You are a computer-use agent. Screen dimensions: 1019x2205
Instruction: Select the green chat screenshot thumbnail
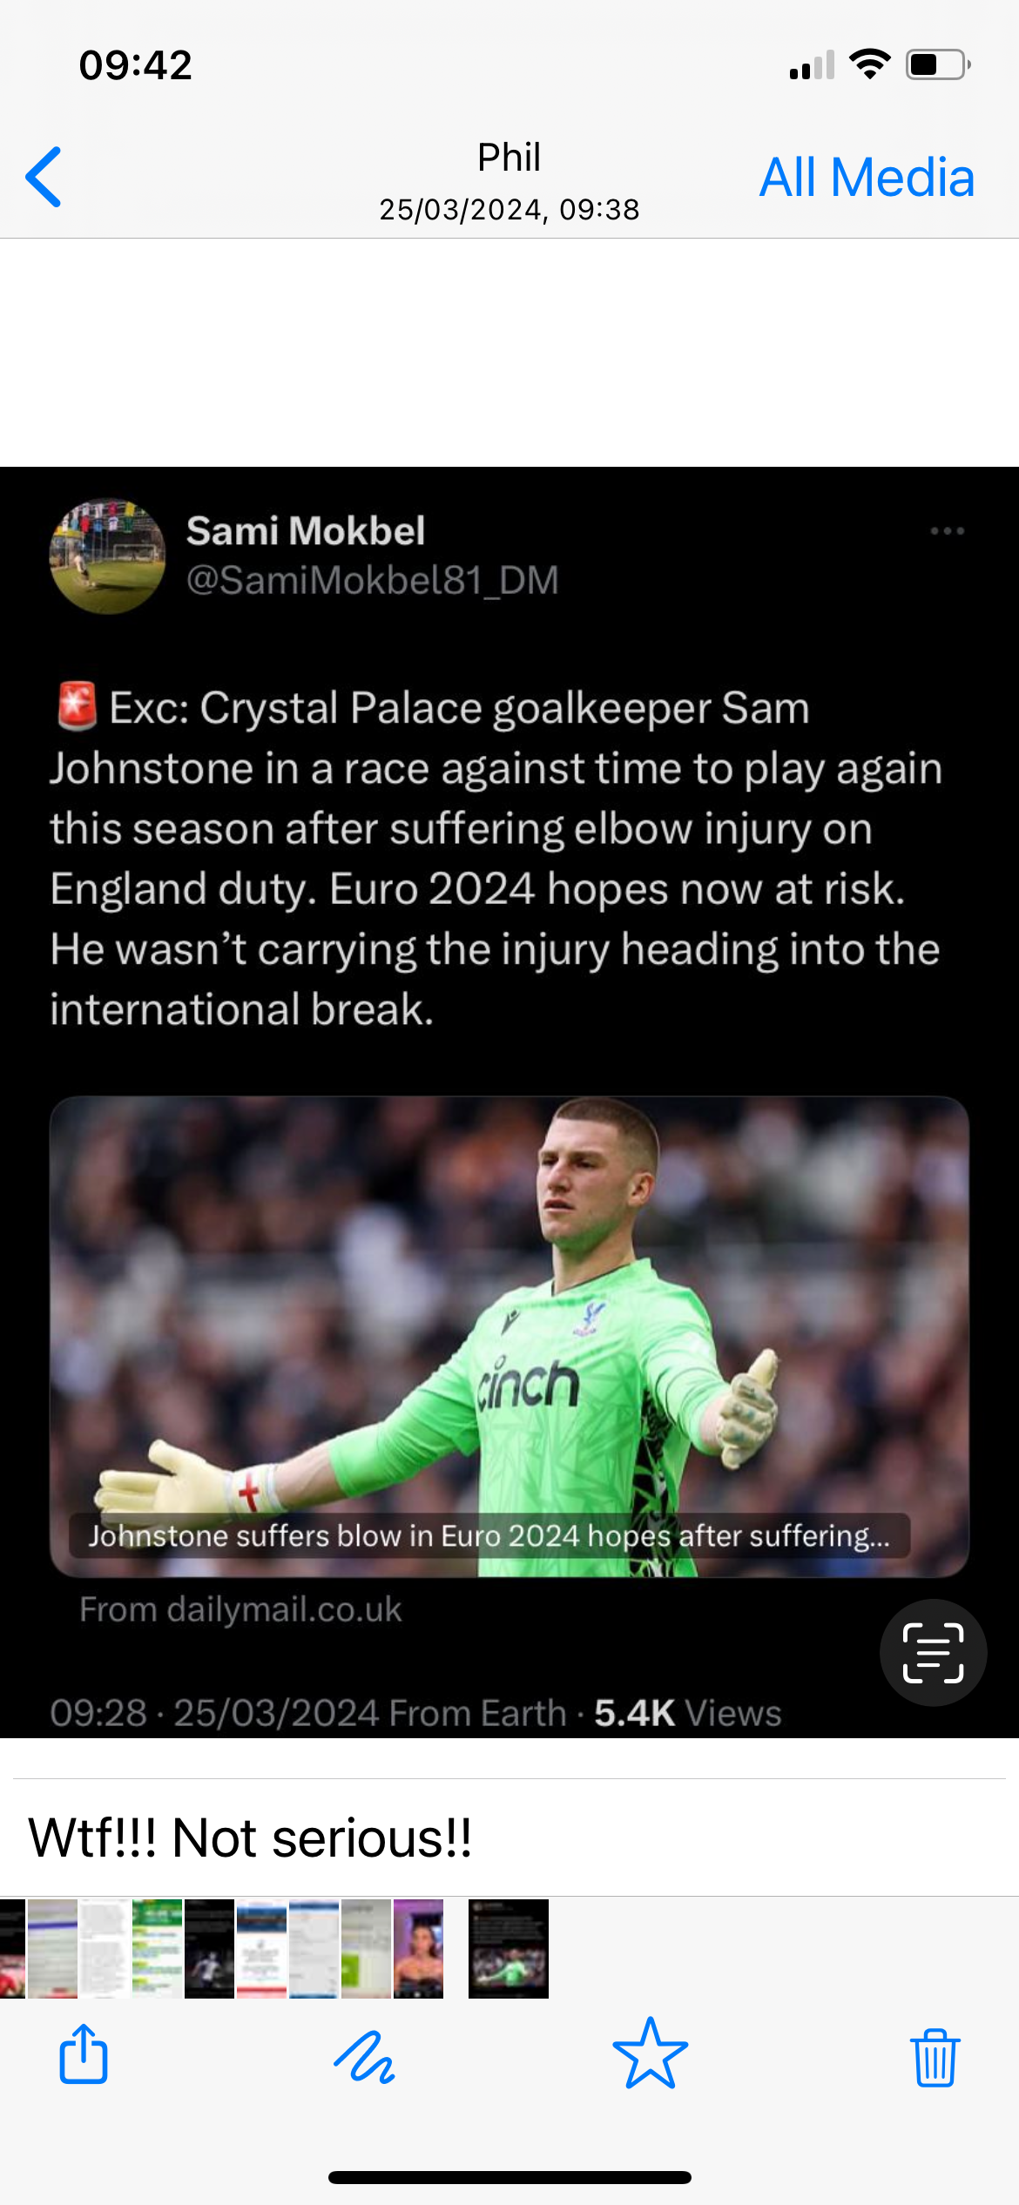[x=157, y=1948]
